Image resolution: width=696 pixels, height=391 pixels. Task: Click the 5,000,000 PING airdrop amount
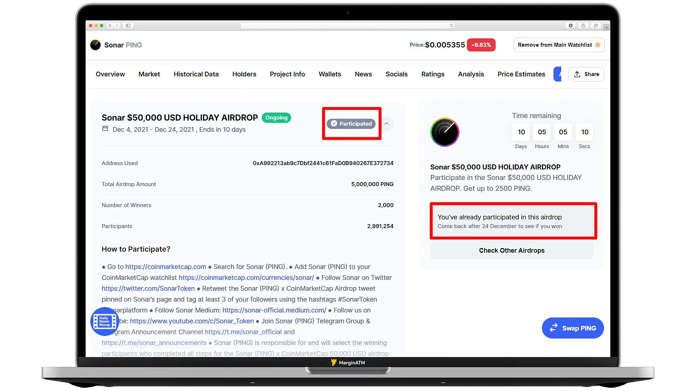(x=372, y=184)
